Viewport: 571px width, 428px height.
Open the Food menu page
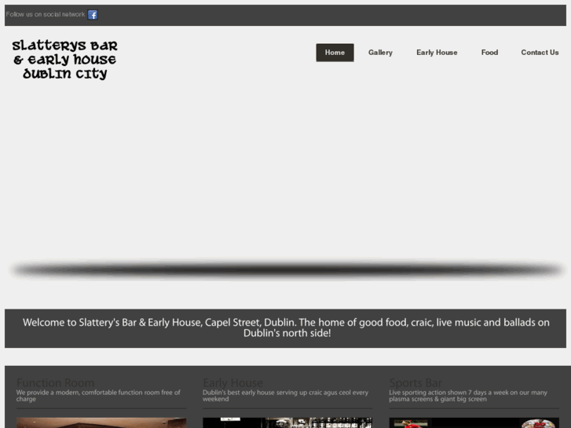(489, 53)
